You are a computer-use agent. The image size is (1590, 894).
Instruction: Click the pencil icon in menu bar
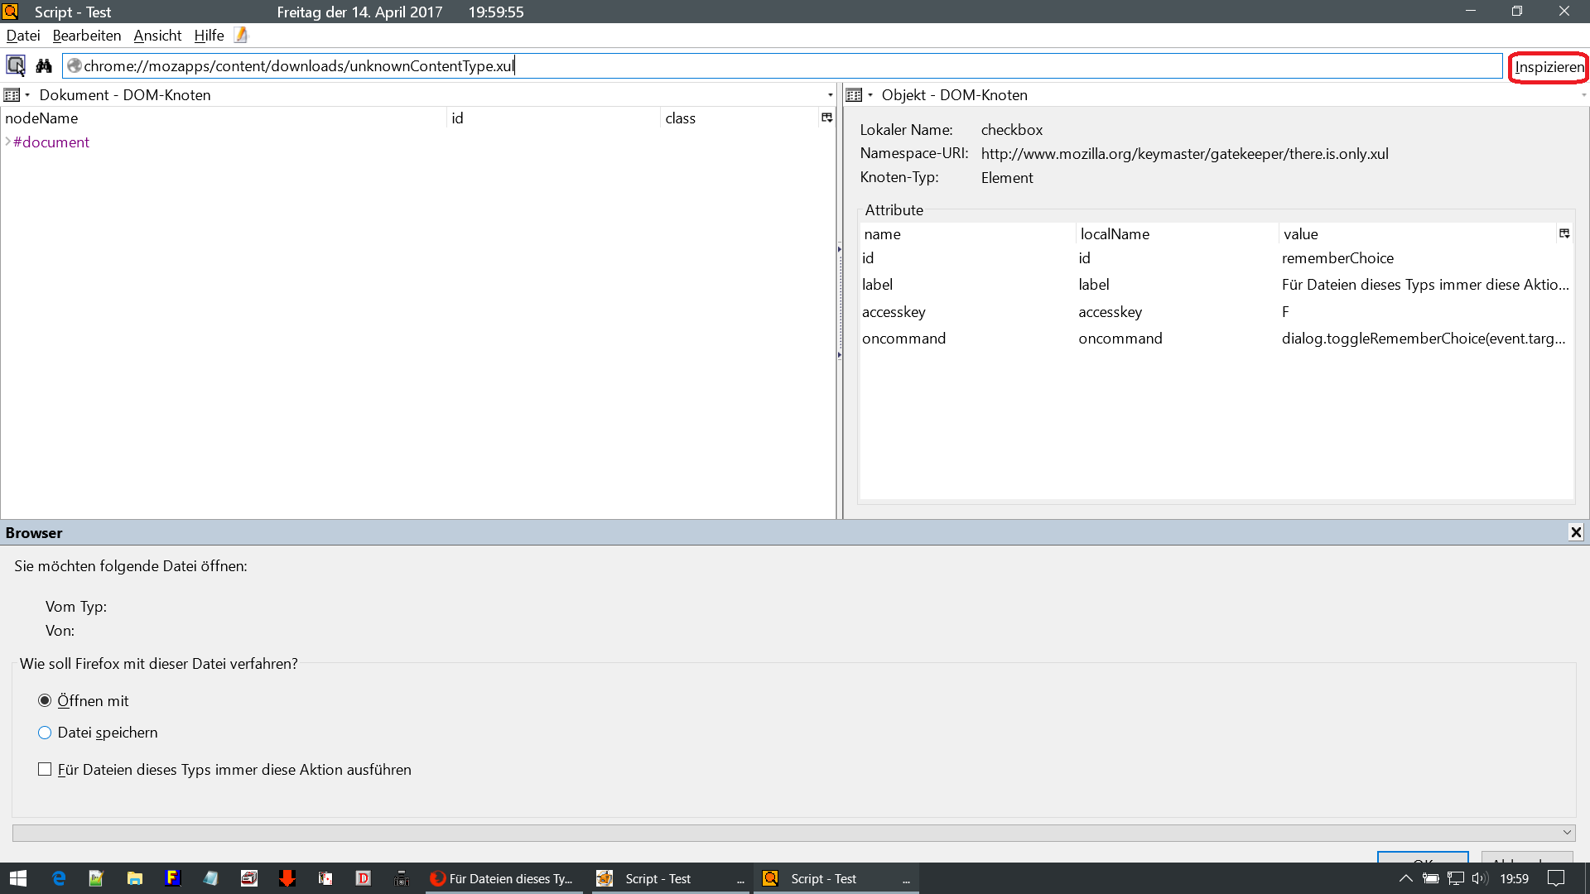[240, 35]
